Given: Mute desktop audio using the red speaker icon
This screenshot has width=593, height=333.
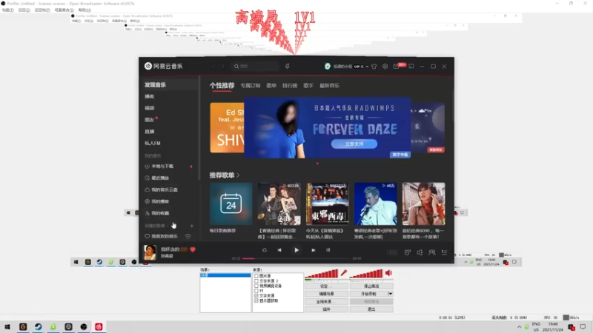Looking at the screenshot, I should (388, 272).
